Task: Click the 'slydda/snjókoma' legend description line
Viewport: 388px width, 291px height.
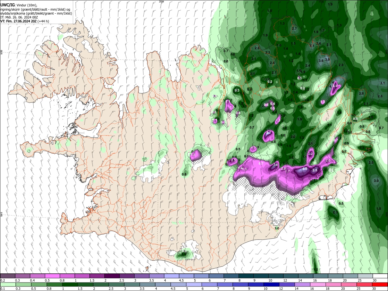Action: tap(36, 13)
